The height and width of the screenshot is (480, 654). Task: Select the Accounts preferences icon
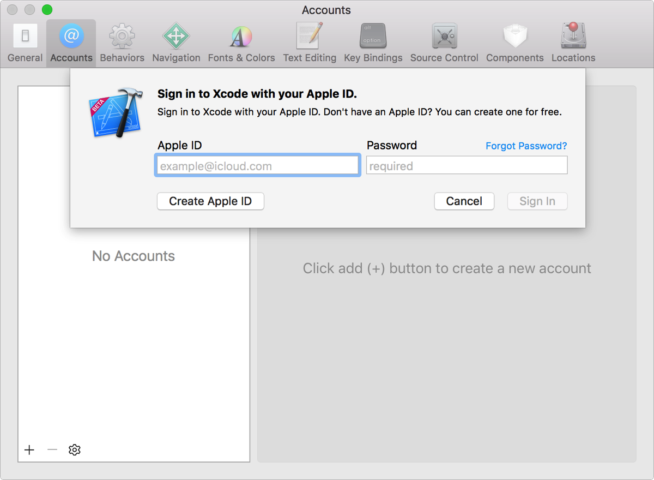coord(71,43)
